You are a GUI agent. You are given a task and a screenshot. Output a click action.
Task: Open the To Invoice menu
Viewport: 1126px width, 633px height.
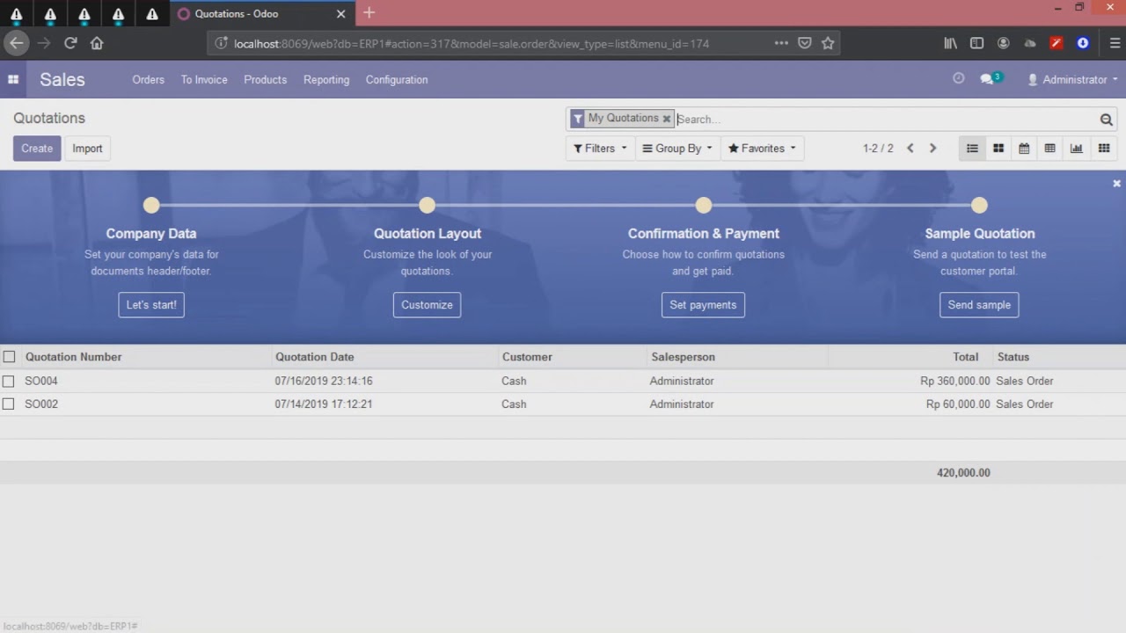click(x=204, y=79)
